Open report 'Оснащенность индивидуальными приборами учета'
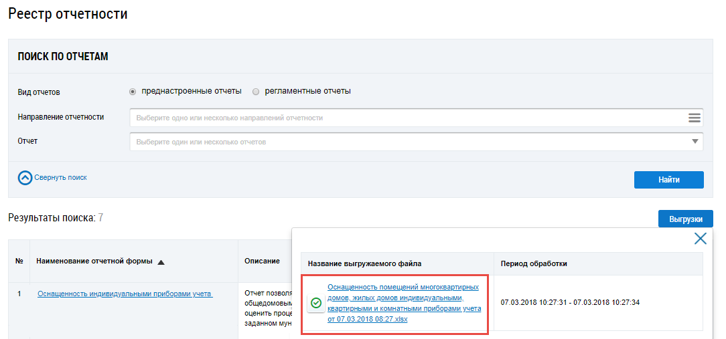The height and width of the screenshot is (339, 726). [x=125, y=294]
